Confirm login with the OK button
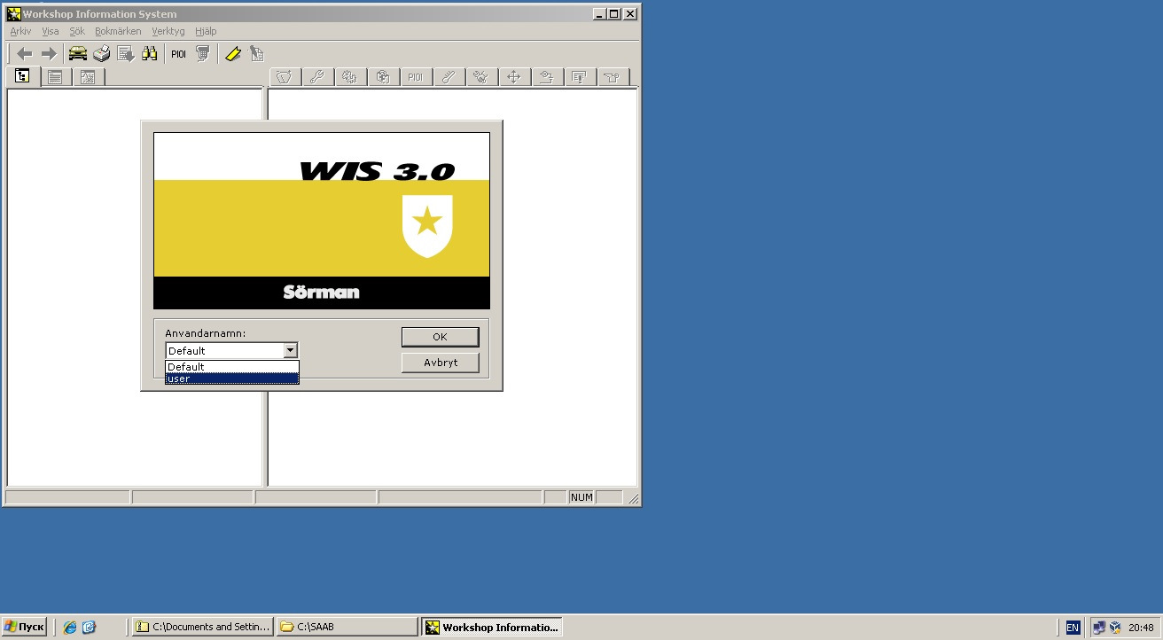This screenshot has width=1163, height=640. 440,337
